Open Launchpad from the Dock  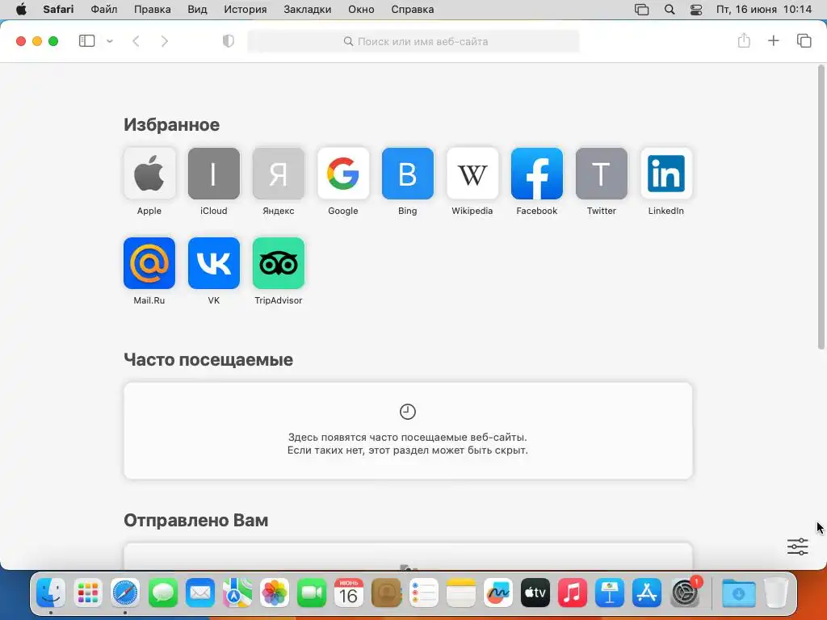[x=88, y=593]
